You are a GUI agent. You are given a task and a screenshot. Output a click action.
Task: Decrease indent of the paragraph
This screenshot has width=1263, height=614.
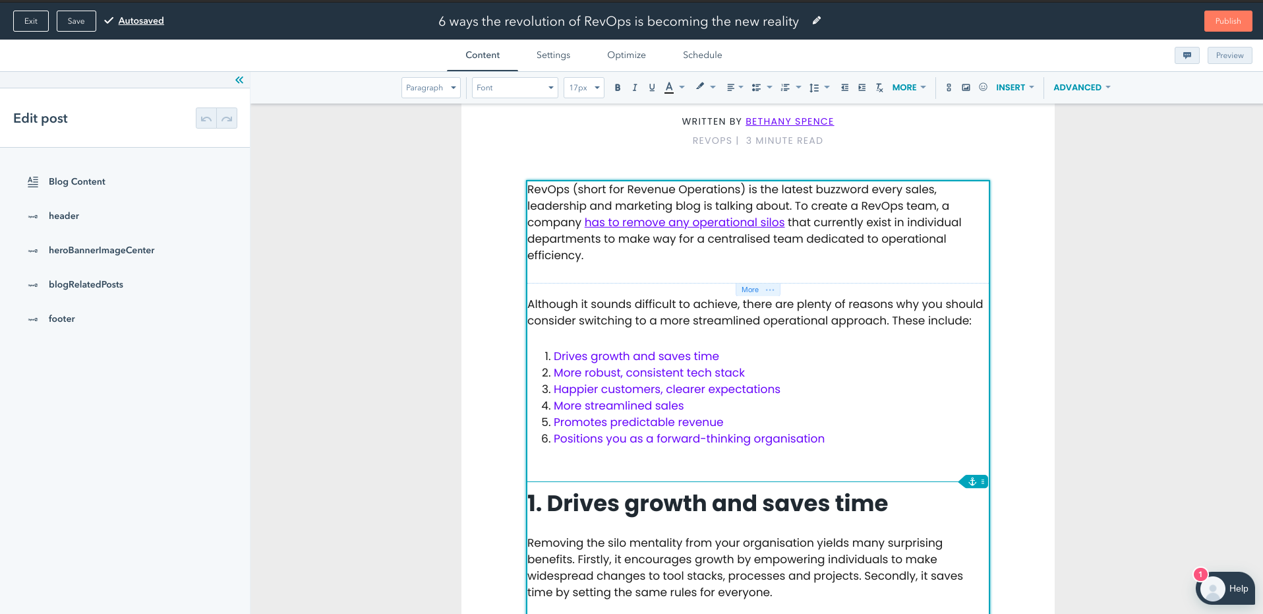coord(844,88)
